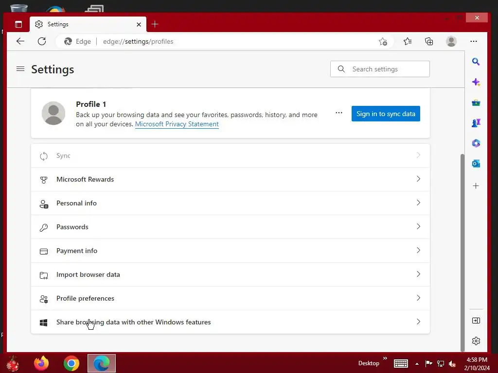Click the Passwords key icon
This screenshot has height=373, width=498.
tap(44, 227)
